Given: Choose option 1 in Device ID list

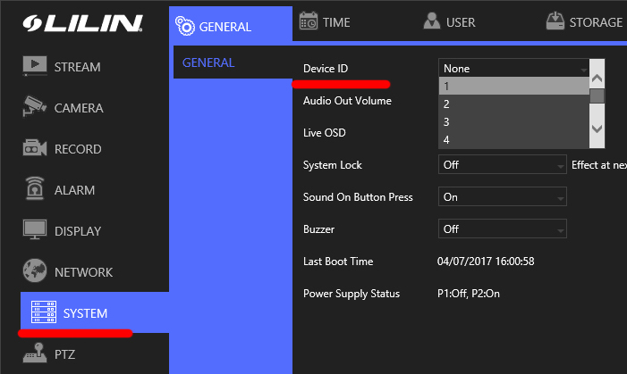Looking at the screenshot, I should pyautogui.click(x=513, y=87).
